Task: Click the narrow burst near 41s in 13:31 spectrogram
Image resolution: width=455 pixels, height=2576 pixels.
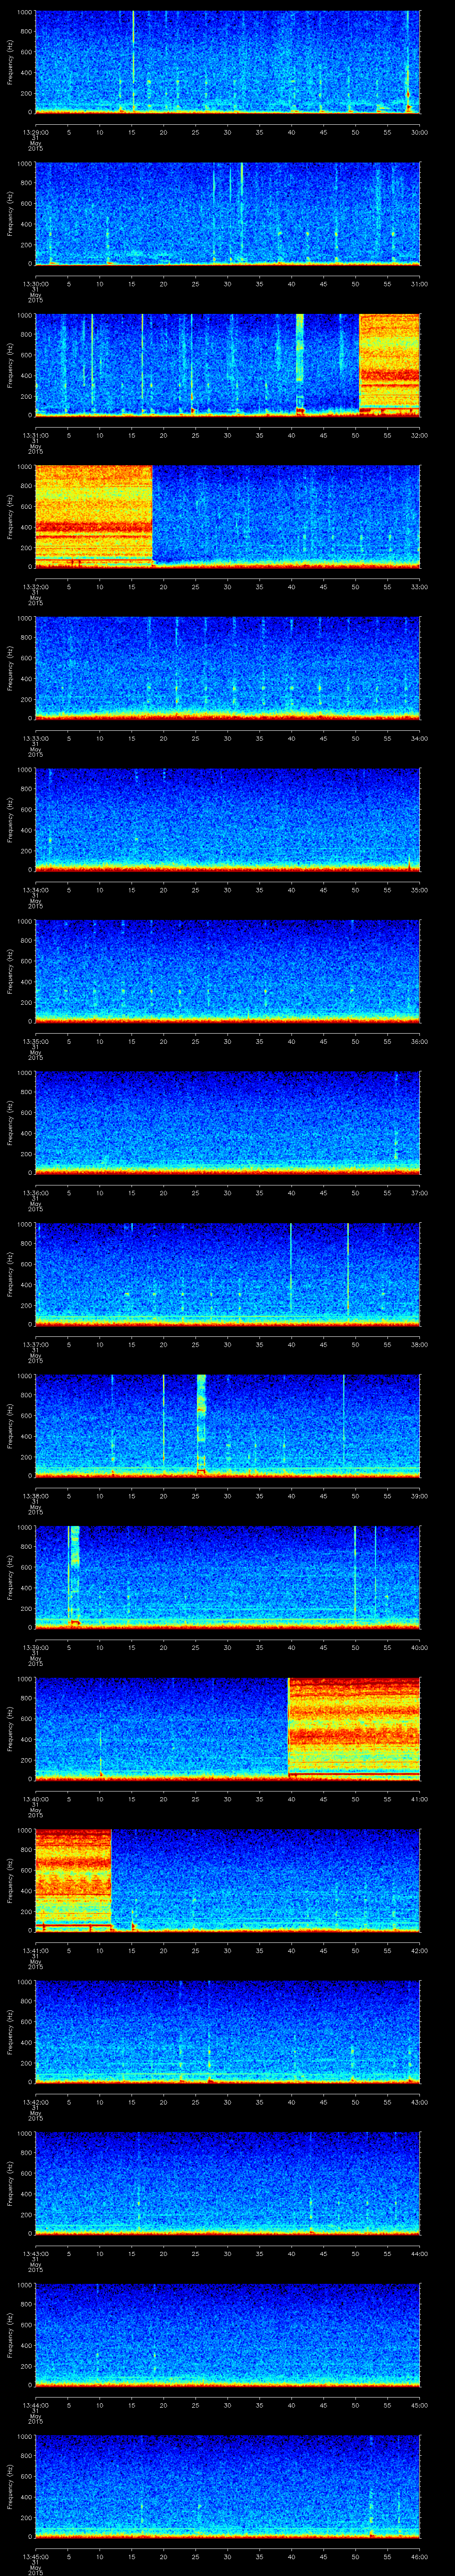Action: coord(300,364)
